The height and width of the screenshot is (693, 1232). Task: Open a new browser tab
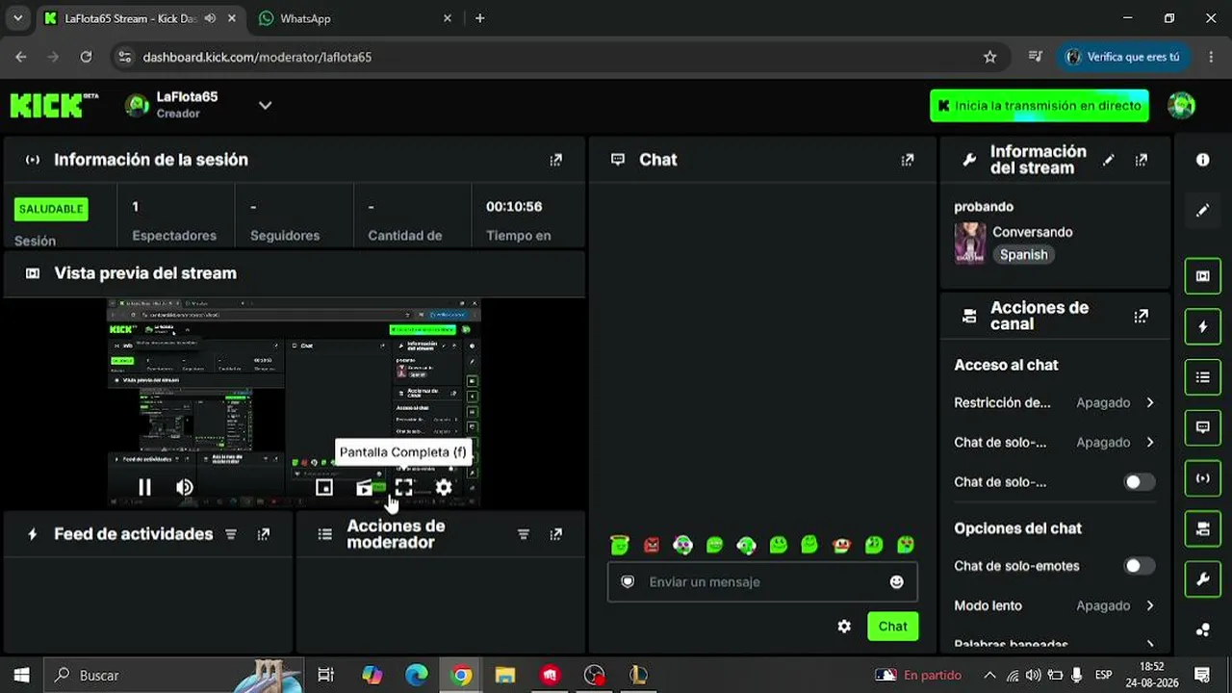point(480,18)
